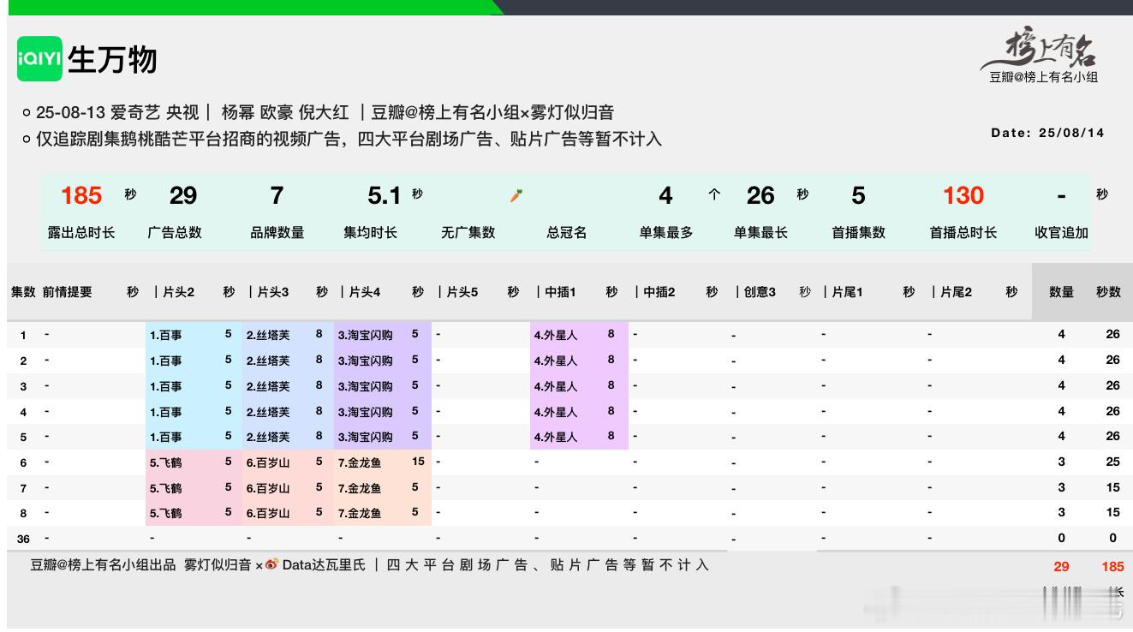
Task: Click the 品牌数量 label
Action: click(277, 233)
